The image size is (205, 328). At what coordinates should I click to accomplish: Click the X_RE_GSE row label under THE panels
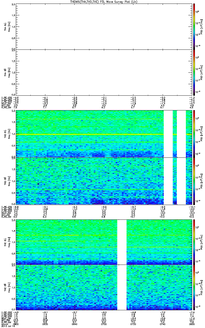pos(6,312)
